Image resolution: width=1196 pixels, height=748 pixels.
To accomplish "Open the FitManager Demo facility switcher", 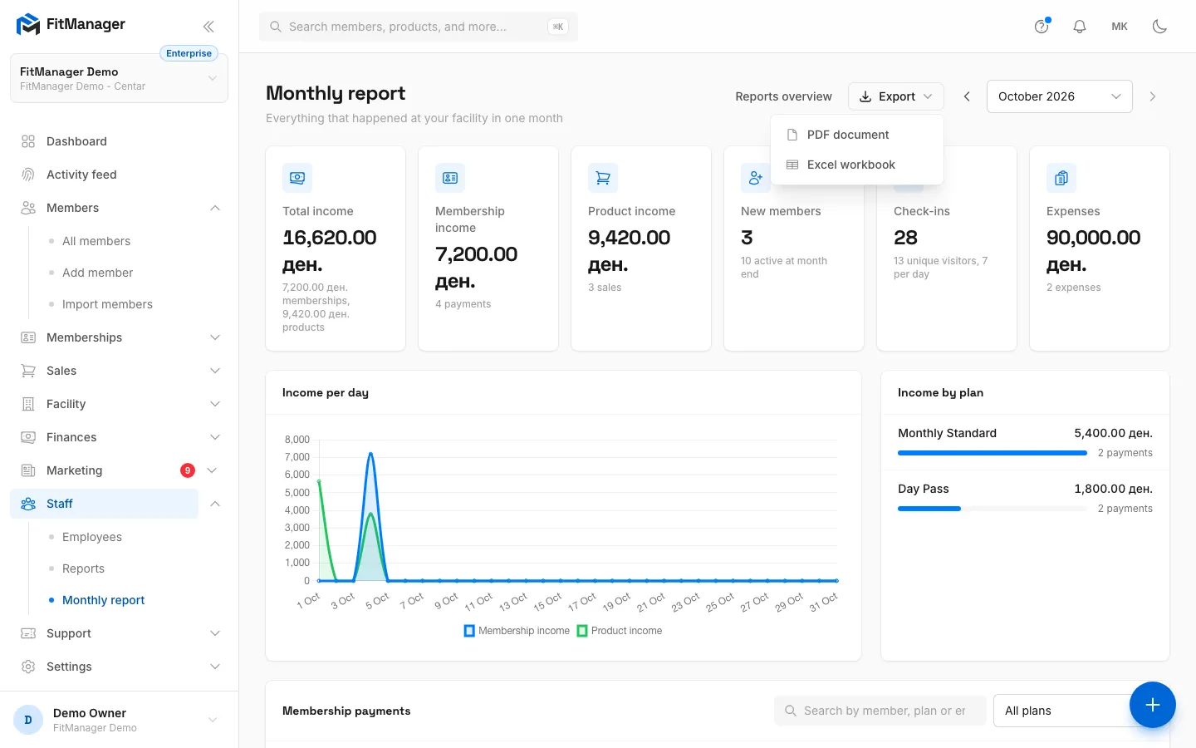I will point(119,78).
